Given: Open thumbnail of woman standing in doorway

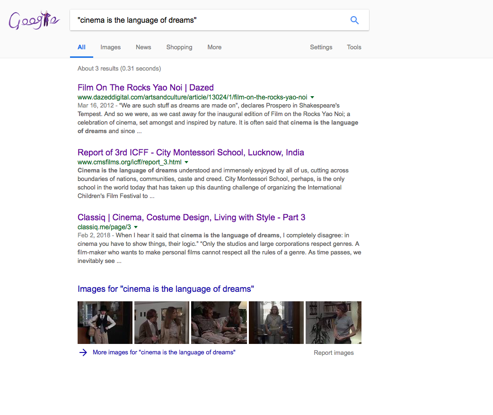Looking at the screenshot, I should pyautogui.click(x=276, y=323).
